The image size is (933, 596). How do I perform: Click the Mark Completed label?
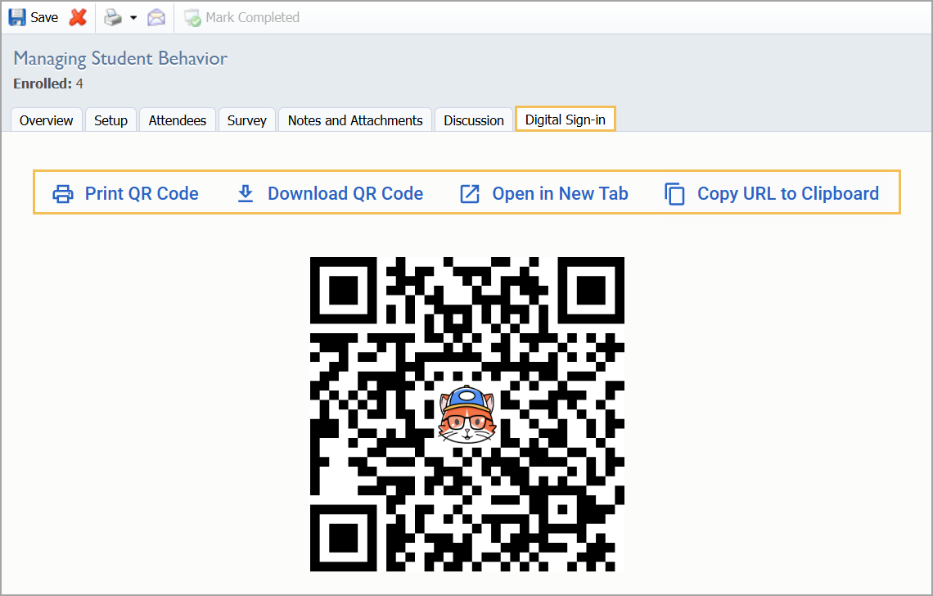pyautogui.click(x=252, y=18)
